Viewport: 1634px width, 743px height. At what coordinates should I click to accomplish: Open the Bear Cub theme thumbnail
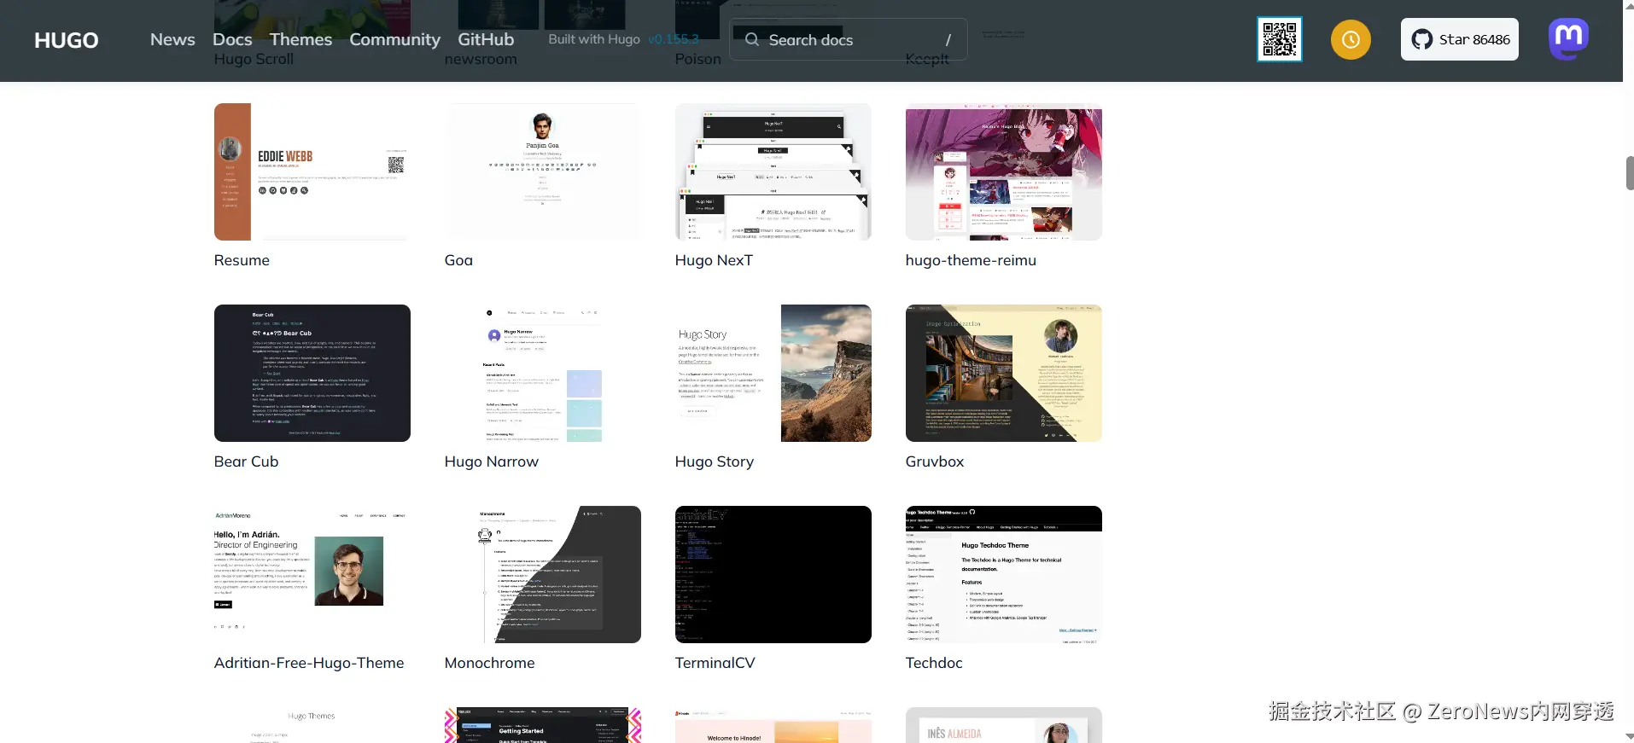point(312,374)
